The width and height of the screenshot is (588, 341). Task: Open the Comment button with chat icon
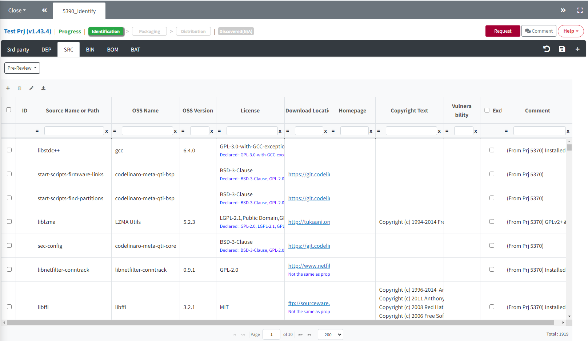tap(539, 31)
